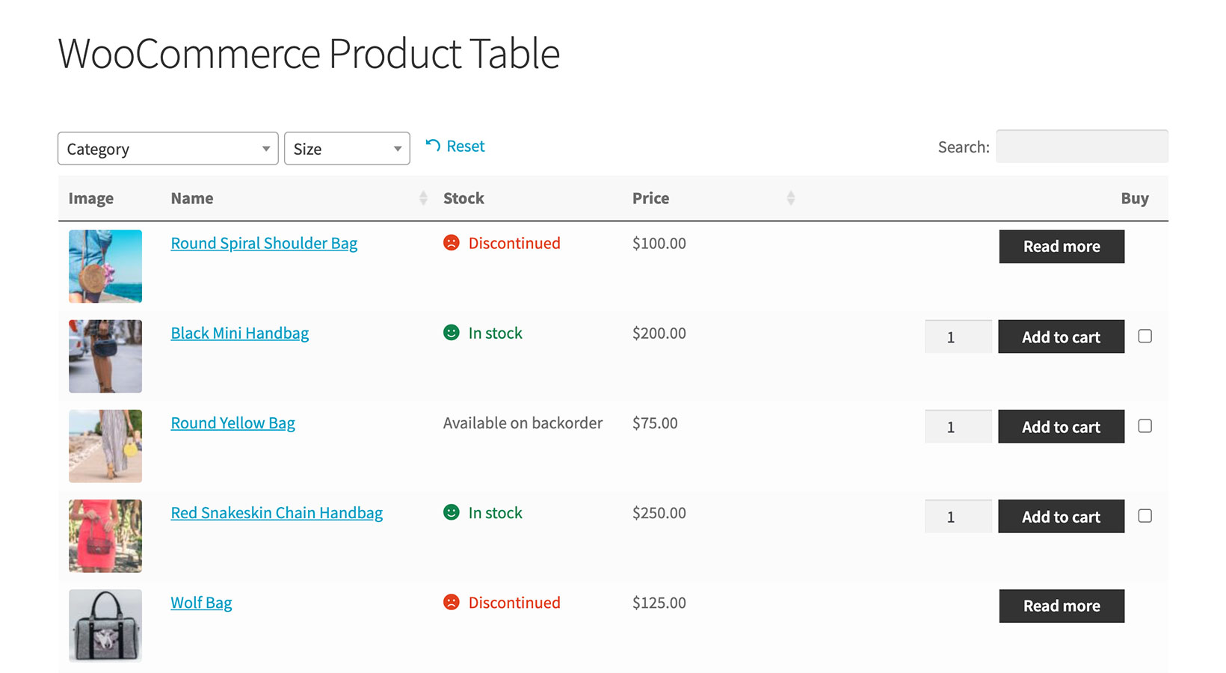Screen dimensions: 1226x673
Task: Check the Buy checkbox for Black Mini Handbag
Action: [1145, 336]
